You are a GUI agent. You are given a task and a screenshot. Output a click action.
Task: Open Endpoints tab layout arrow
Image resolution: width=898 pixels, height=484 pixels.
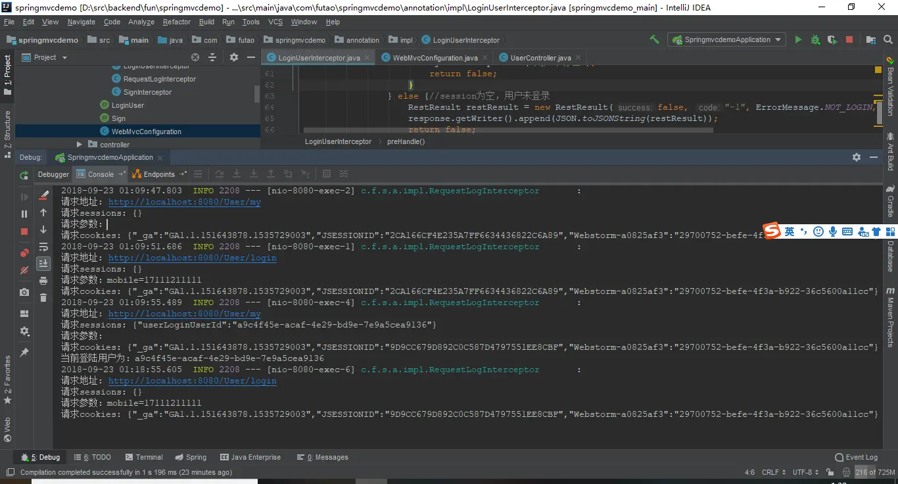tap(183, 174)
